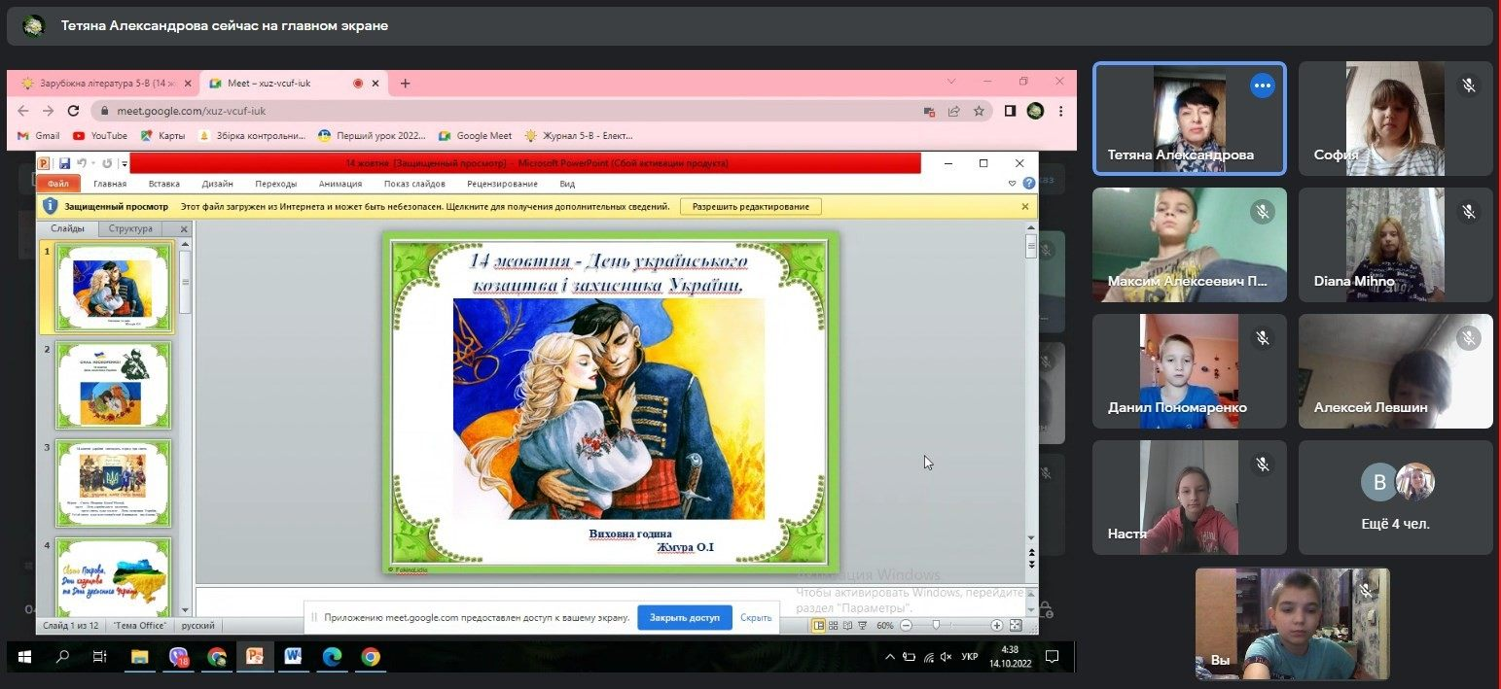Open the Customize Quick Access Toolbar dropdown
The height and width of the screenshot is (689, 1501).
pyautogui.click(x=124, y=164)
